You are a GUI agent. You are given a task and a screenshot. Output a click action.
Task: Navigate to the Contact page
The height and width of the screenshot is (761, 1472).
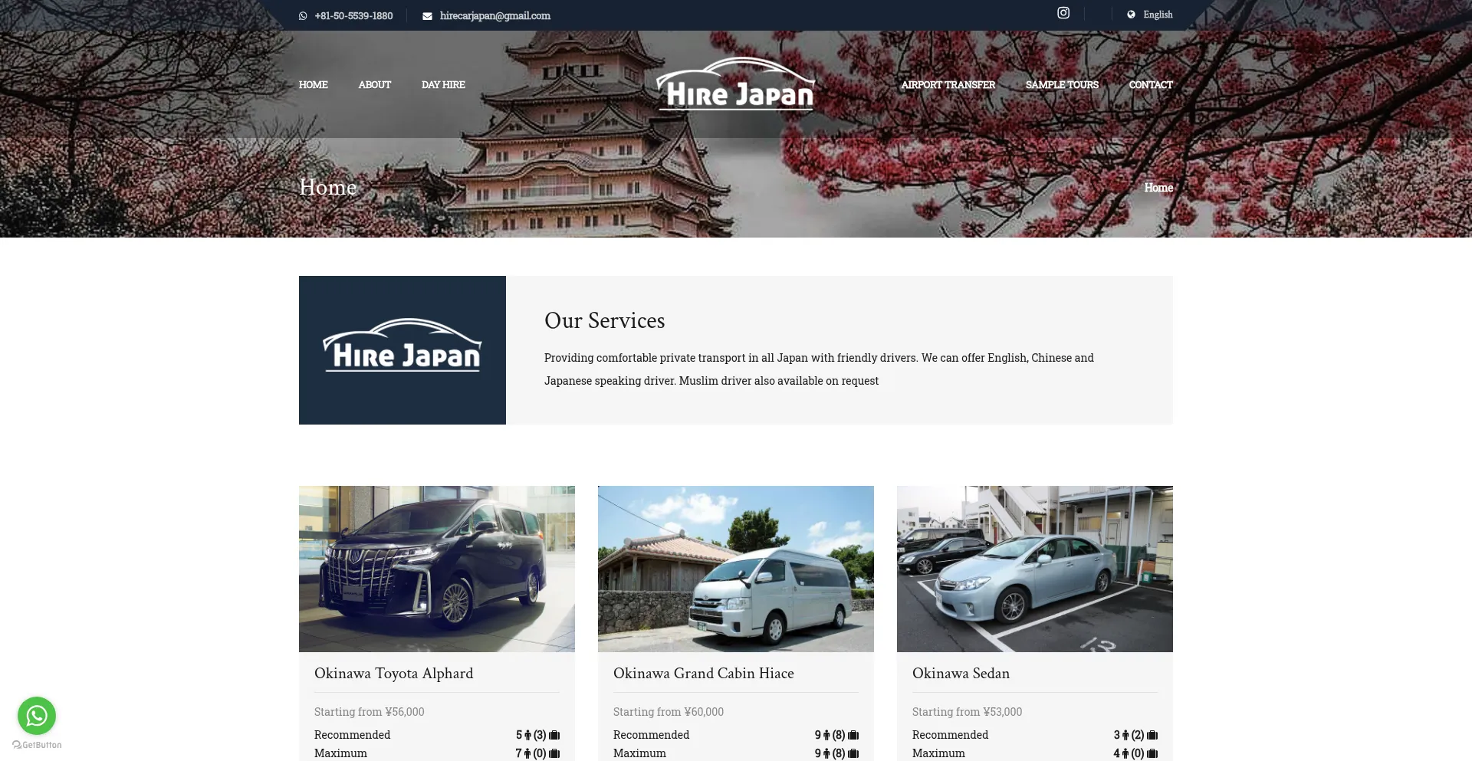tap(1150, 85)
